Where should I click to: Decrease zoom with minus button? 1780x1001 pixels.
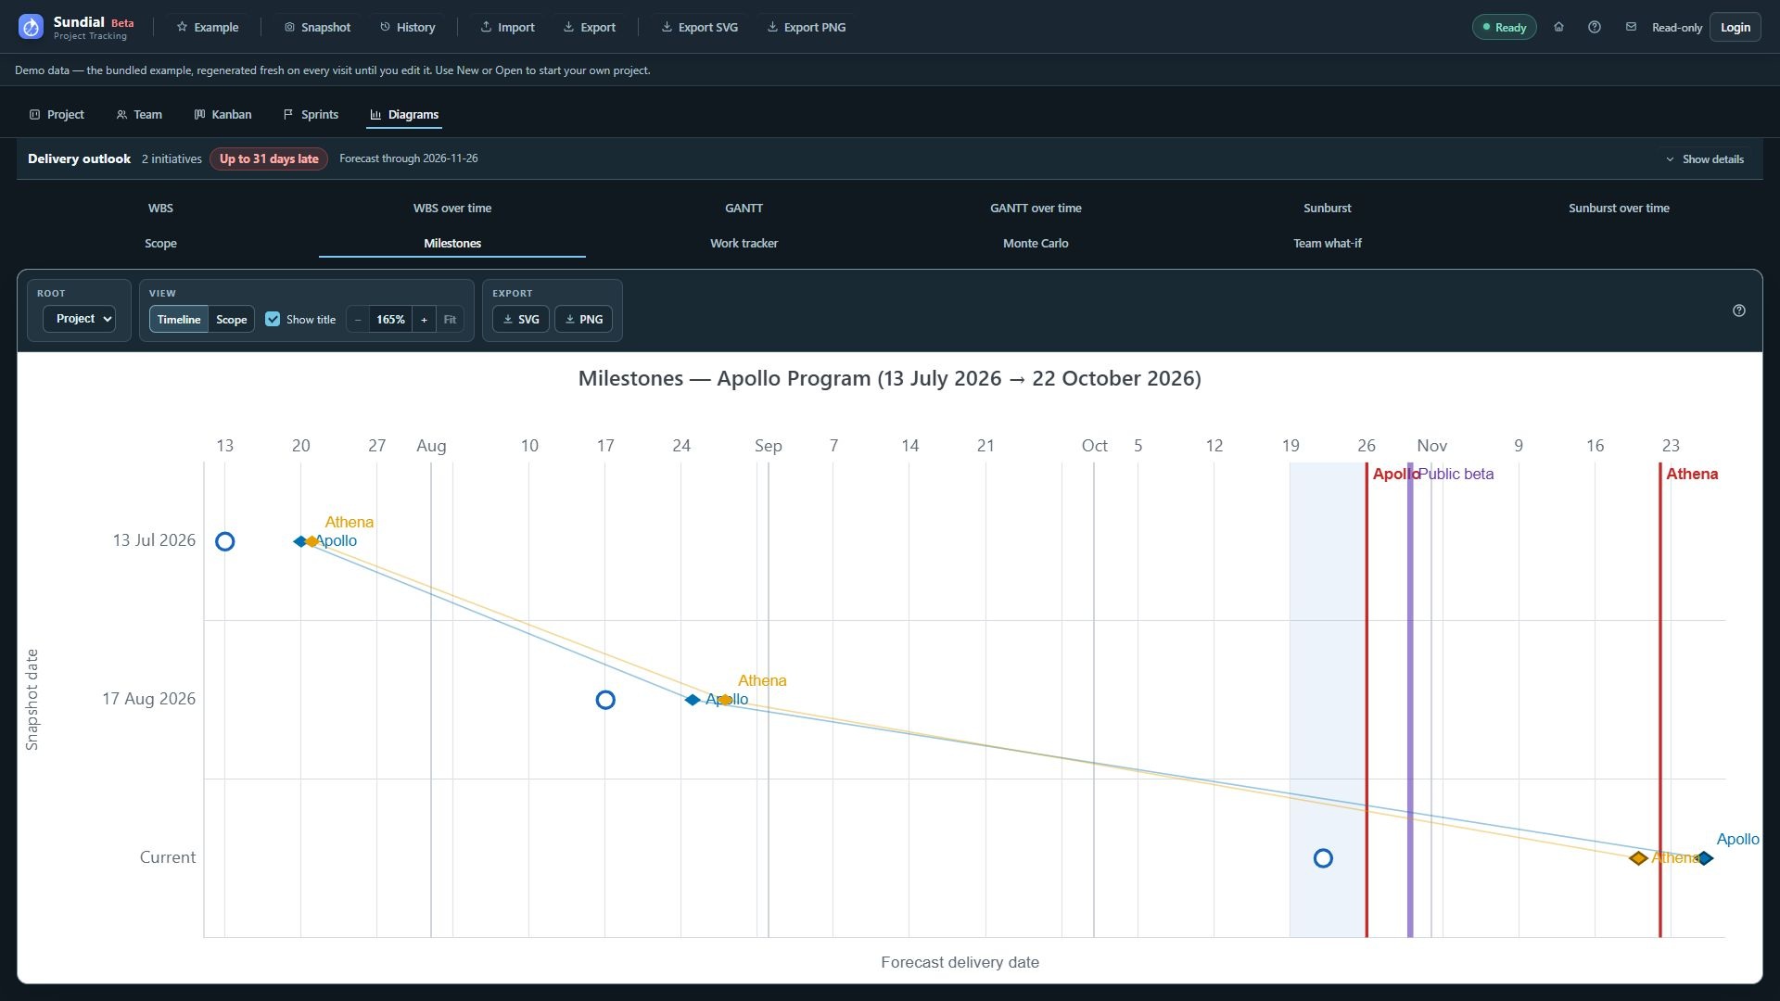(x=358, y=320)
